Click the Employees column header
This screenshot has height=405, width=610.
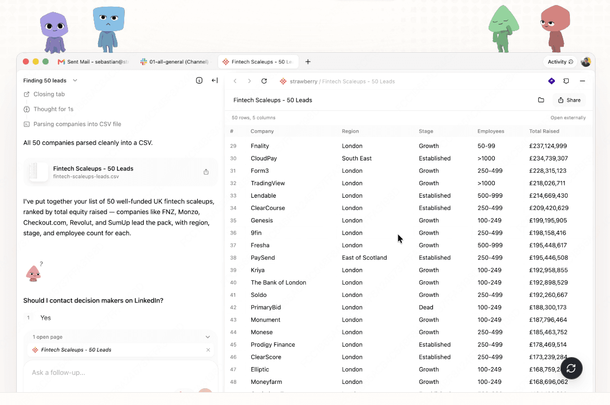click(491, 131)
